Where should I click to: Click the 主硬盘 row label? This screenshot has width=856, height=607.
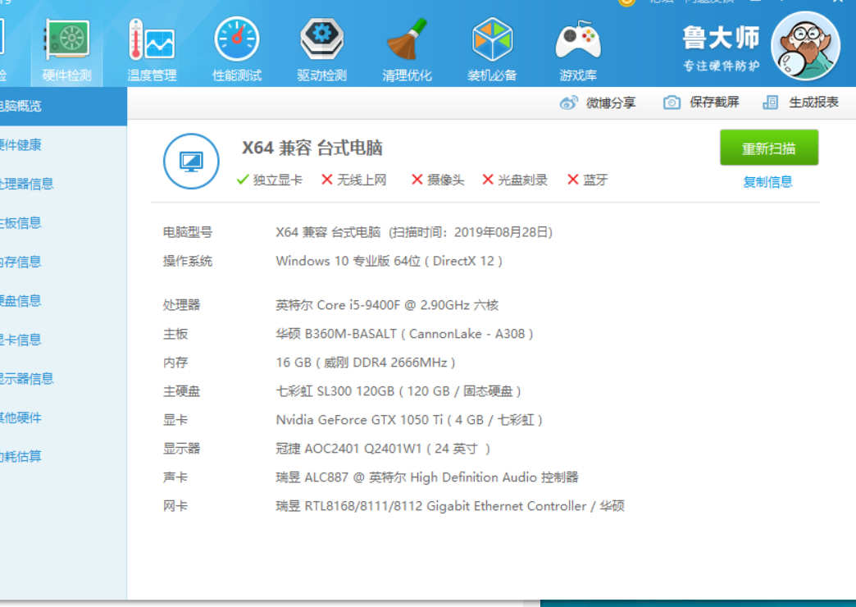point(182,391)
